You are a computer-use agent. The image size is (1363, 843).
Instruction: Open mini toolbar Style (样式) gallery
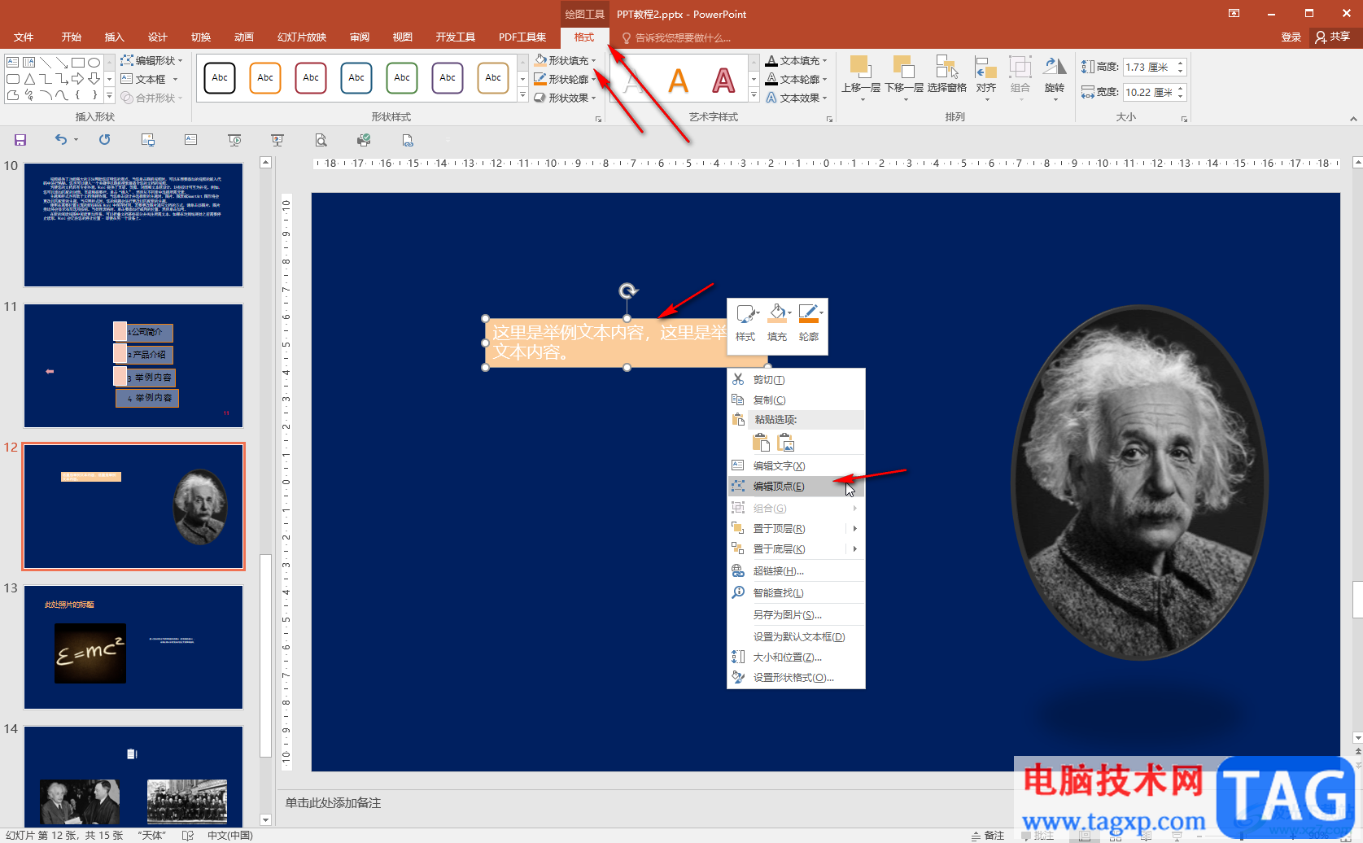coord(745,323)
